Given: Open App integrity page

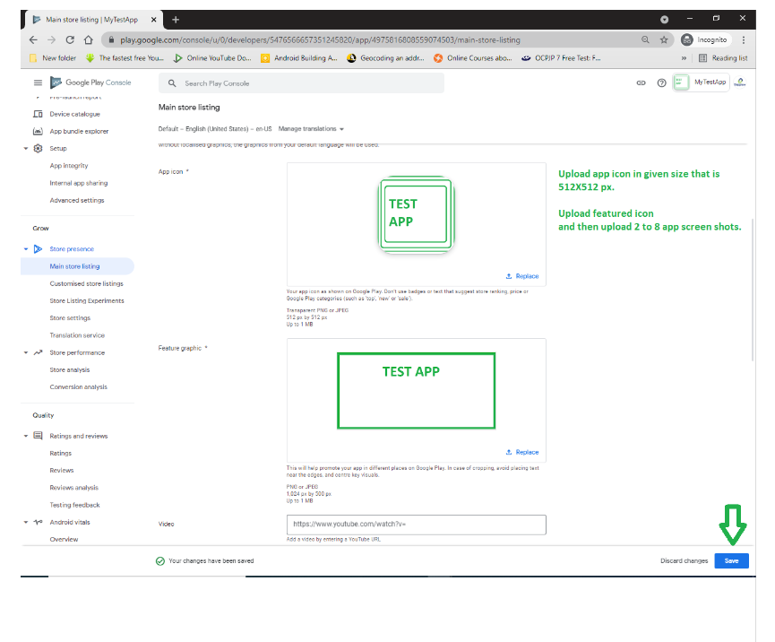Looking at the screenshot, I should click(x=69, y=166).
